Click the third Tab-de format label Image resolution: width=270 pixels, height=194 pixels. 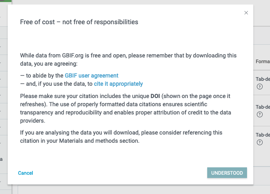(263, 135)
